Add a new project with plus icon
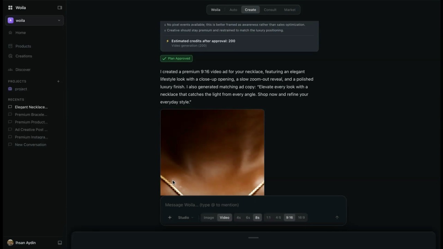 click(x=58, y=81)
